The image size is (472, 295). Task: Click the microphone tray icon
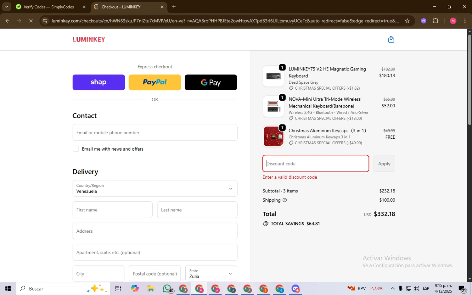[400, 288]
